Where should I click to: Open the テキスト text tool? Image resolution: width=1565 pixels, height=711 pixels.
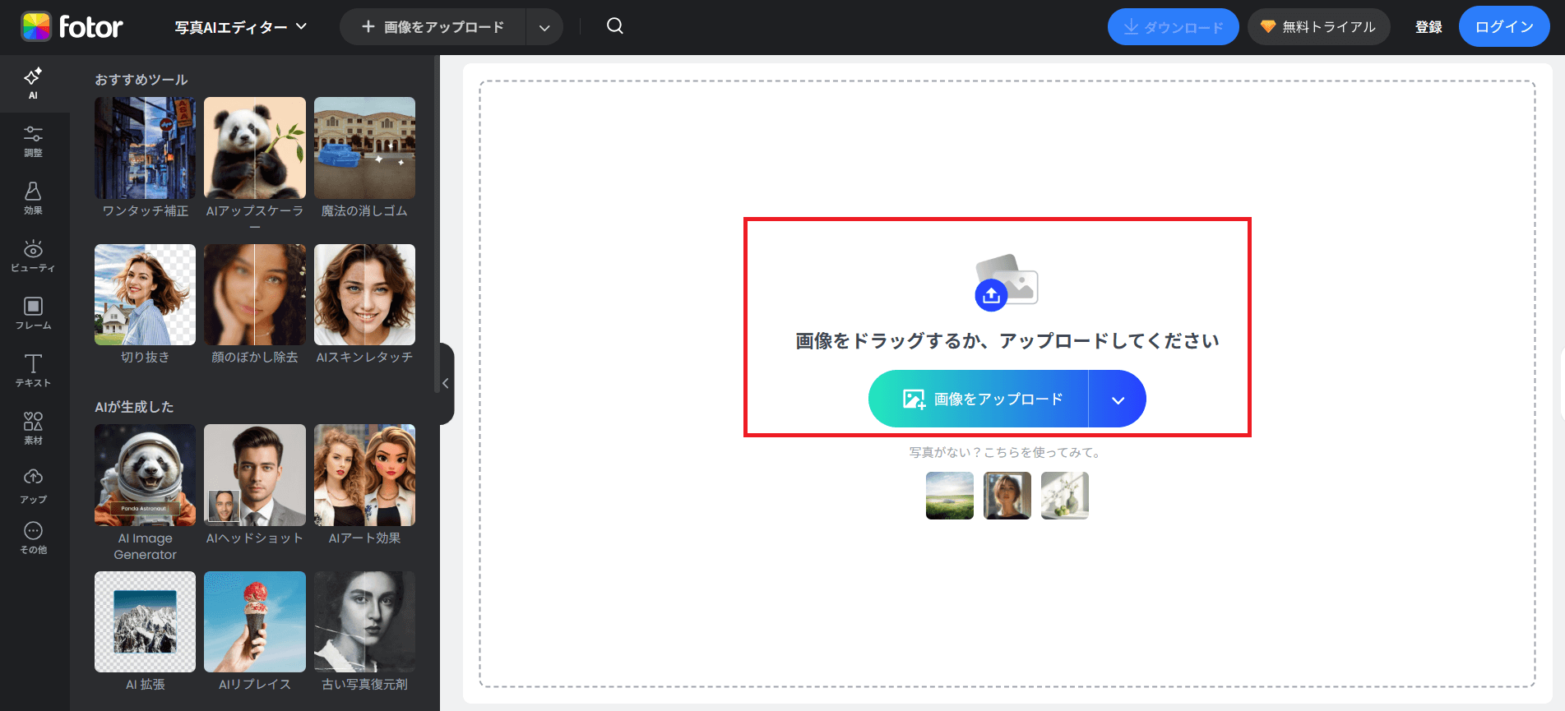pyautogui.click(x=33, y=371)
